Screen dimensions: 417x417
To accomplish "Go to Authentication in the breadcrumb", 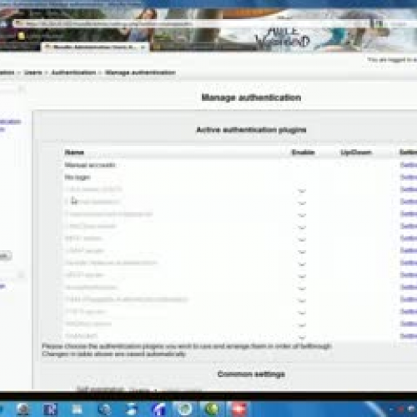I will click(x=73, y=73).
